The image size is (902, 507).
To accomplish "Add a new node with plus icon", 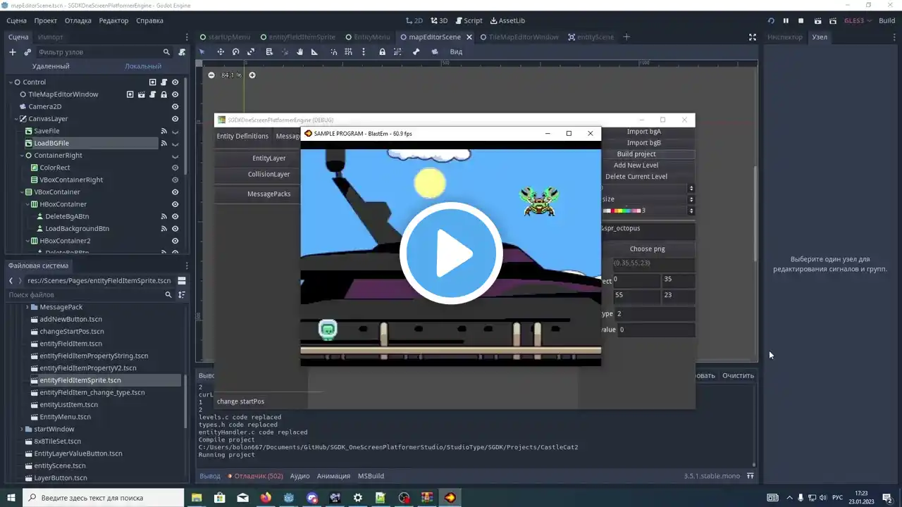I will pos(12,52).
